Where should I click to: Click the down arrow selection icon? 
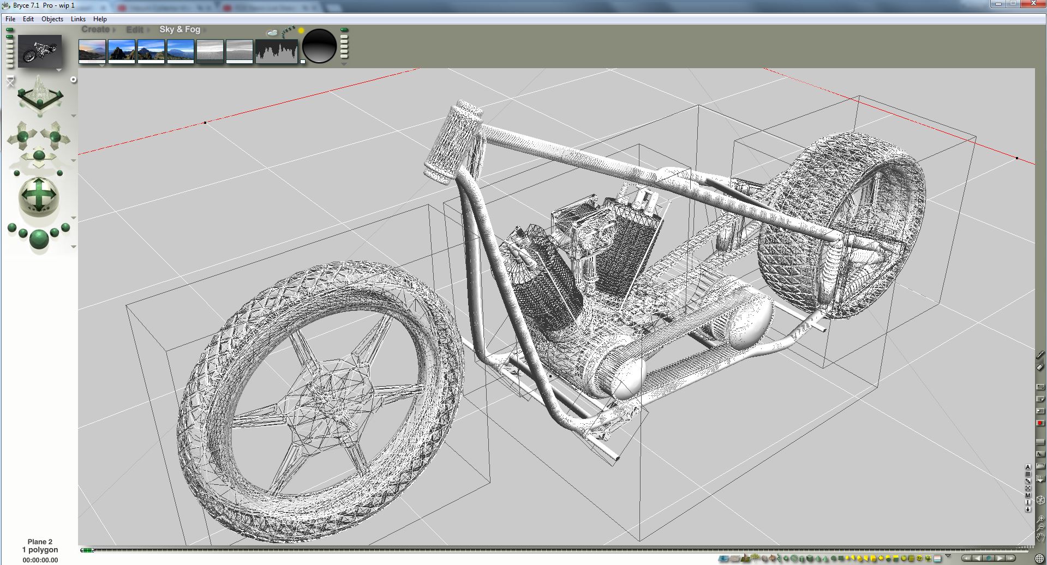click(1028, 509)
